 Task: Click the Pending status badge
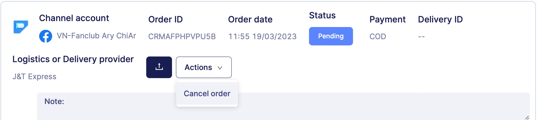pos(331,36)
